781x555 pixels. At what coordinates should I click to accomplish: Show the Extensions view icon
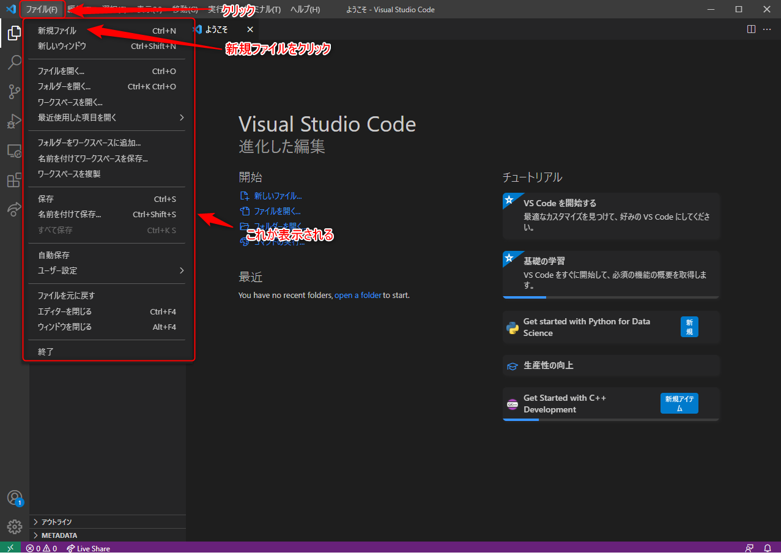[15, 180]
